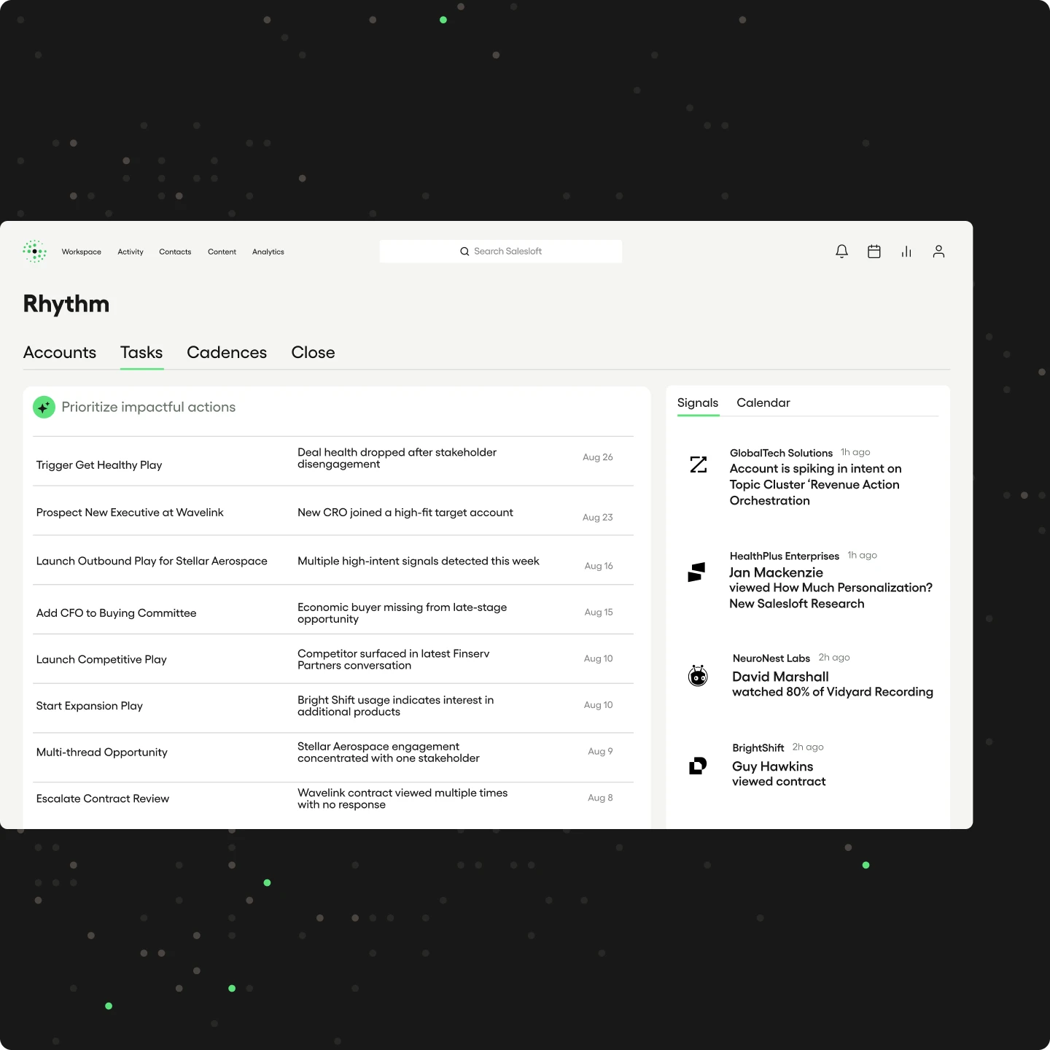Click 'viewed How Much Personalization?' signal text
The width and height of the screenshot is (1050, 1050).
[x=831, y=596]
